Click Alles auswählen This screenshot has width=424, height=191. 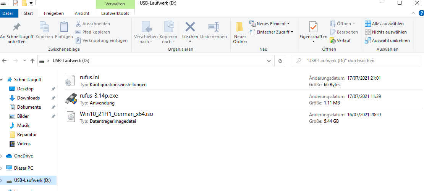384,24
